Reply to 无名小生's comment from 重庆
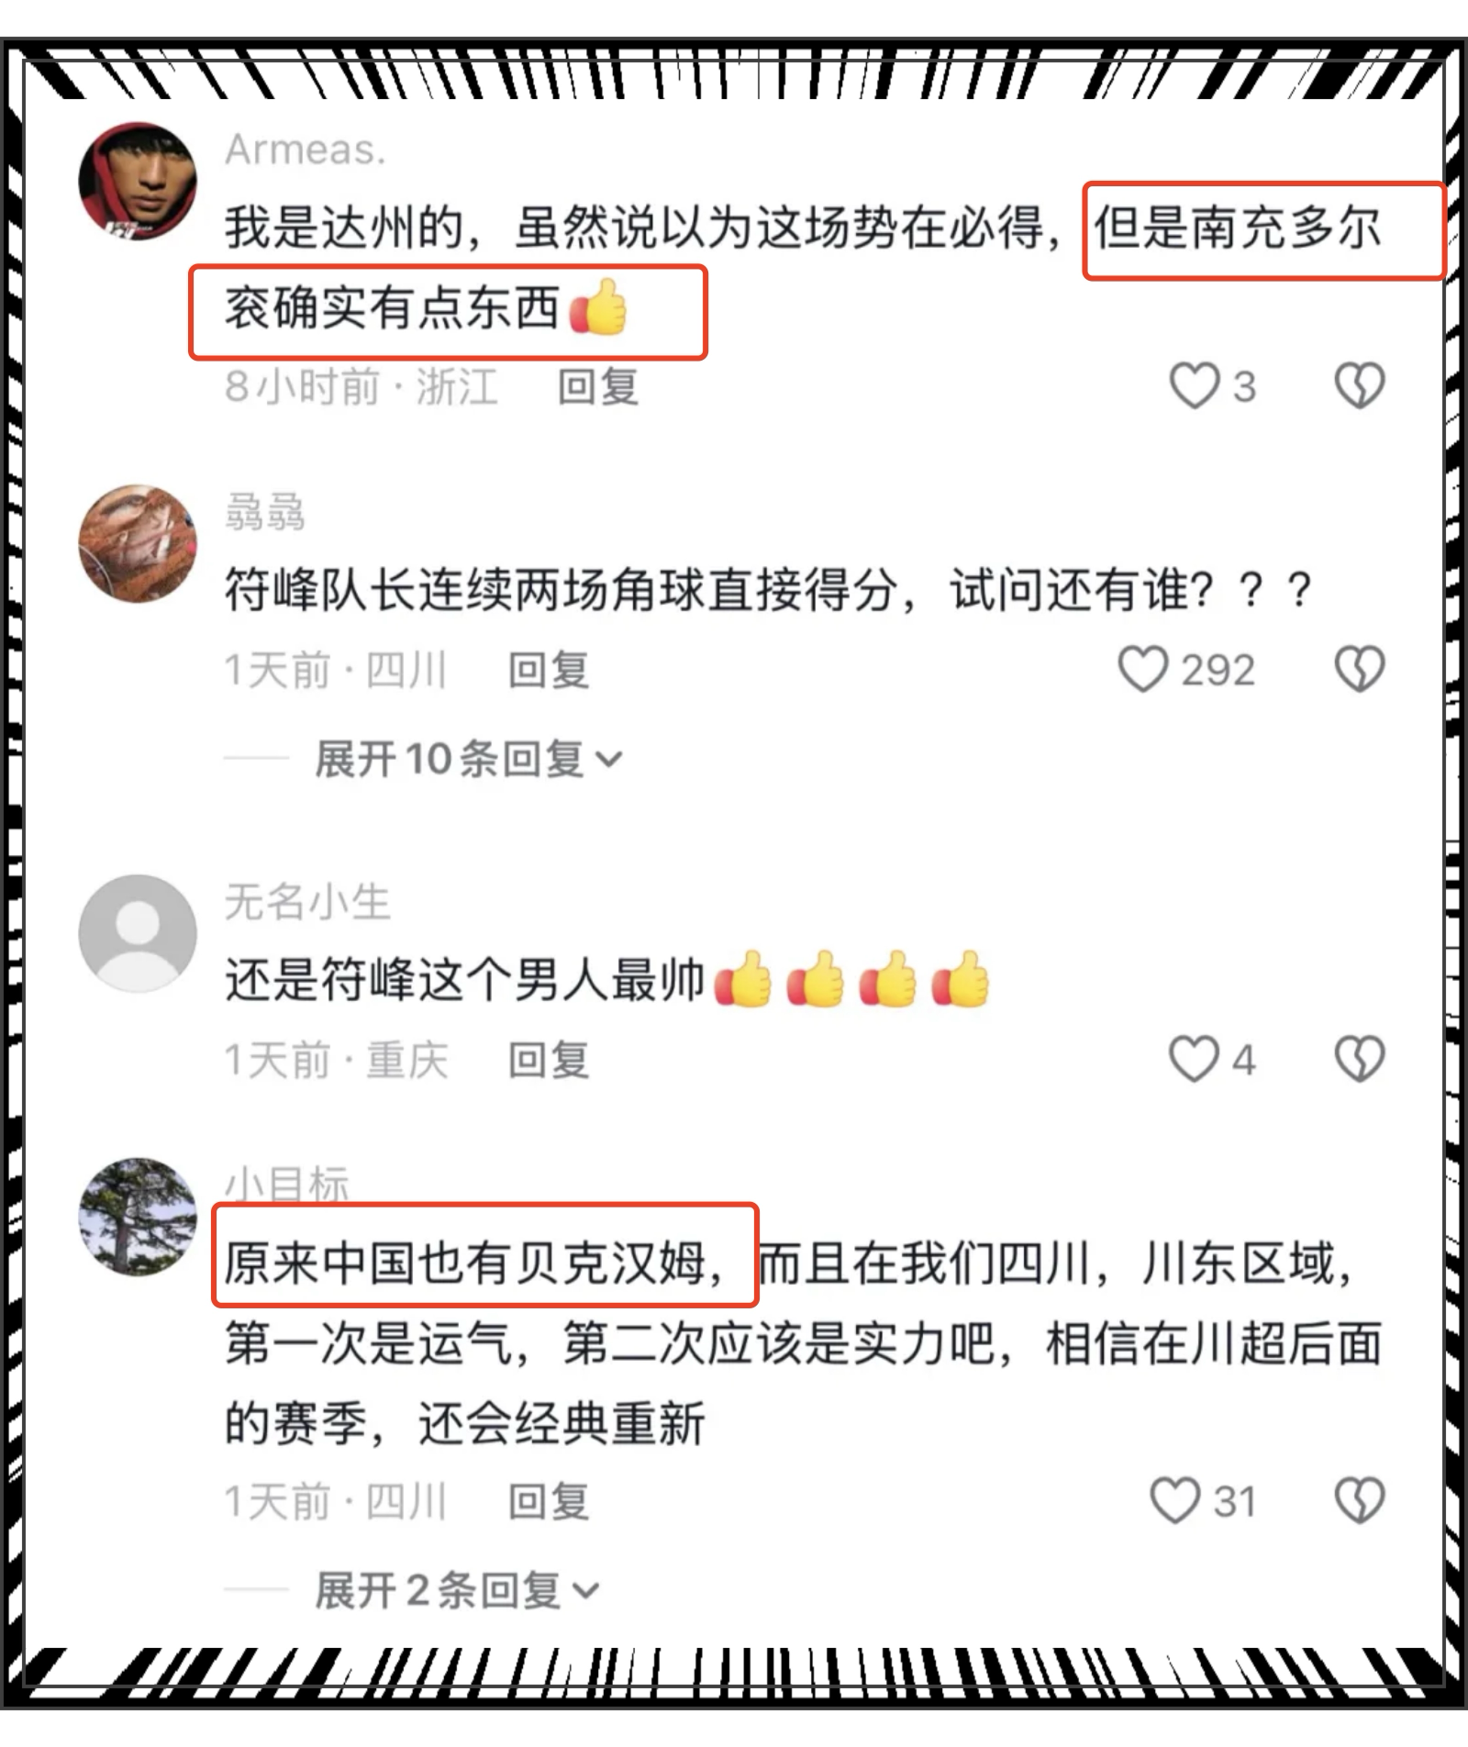Screen dimensions: 1468x1747 [x=549, y=1060]
